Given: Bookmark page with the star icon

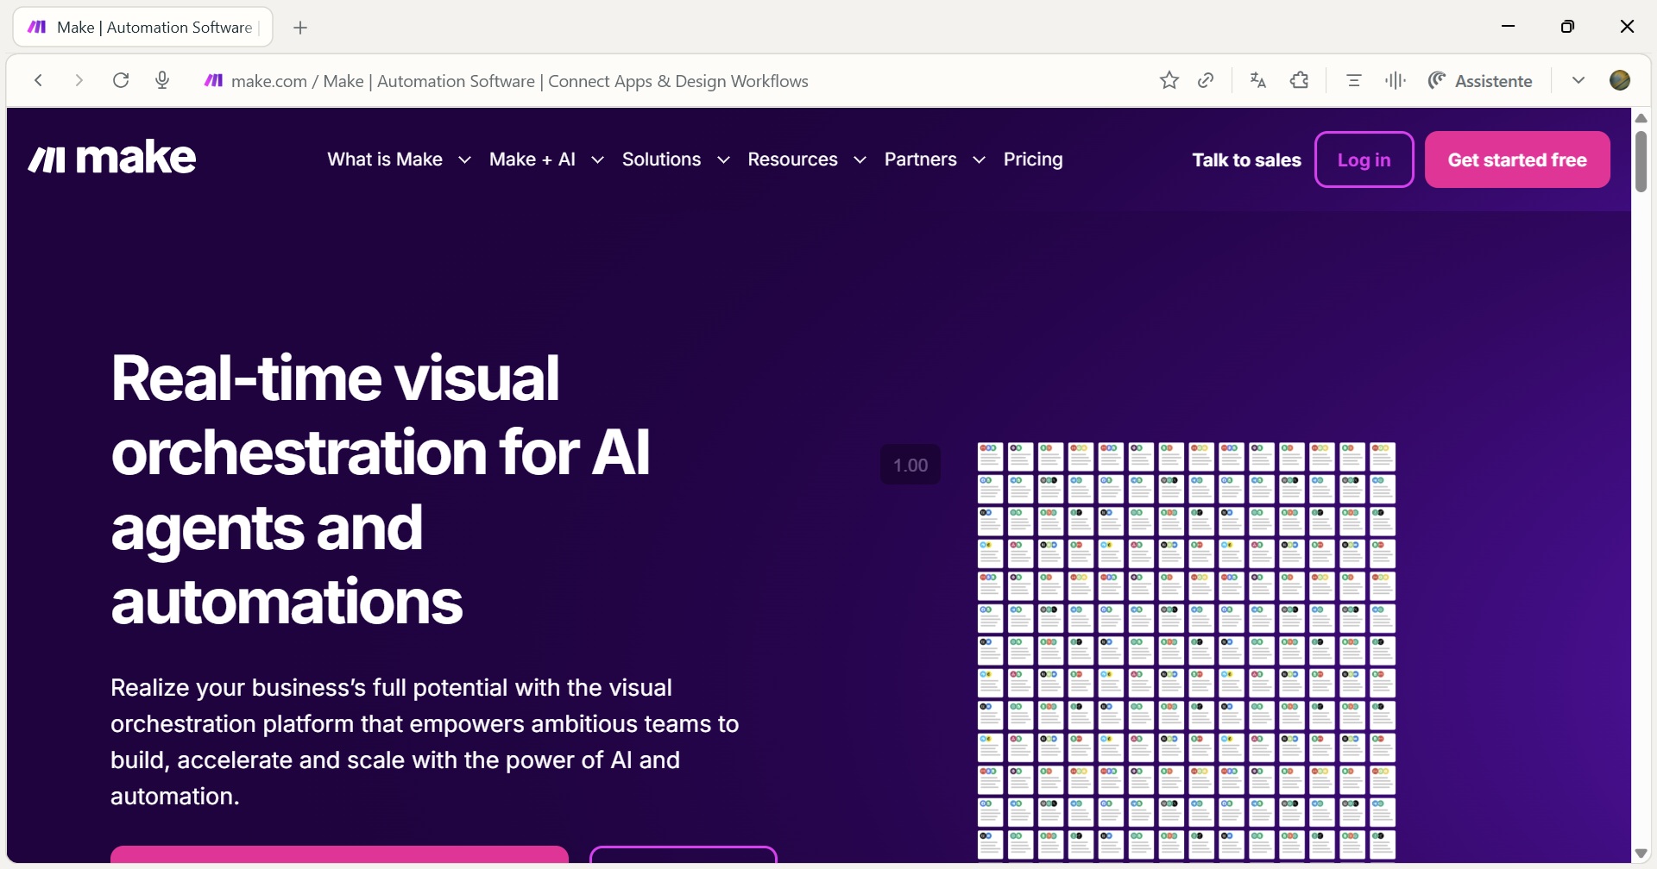Looking at the screenshot, I should [1169, 80].
